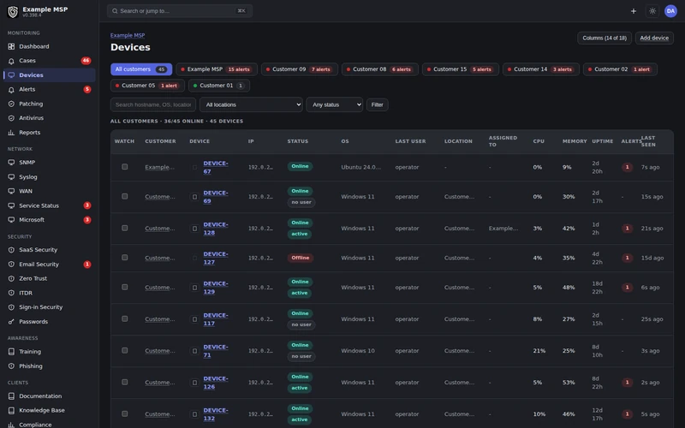The height and width of the screenshot is (428, 685).
Task: Filter by Customer 05 chip
Action: (147, 86)
